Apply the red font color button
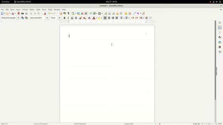Viewport: 223px width, 125px height. [x=94, y=18]
